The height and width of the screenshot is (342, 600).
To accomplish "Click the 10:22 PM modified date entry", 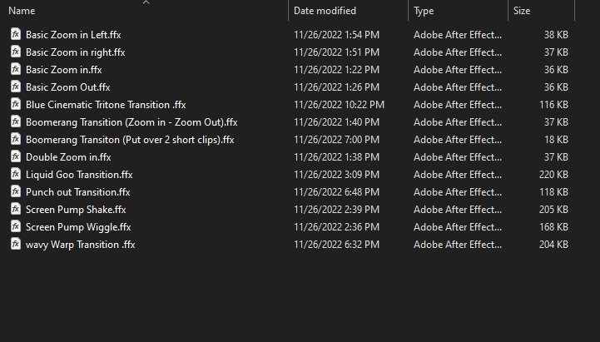I will [x=339, y=105].
